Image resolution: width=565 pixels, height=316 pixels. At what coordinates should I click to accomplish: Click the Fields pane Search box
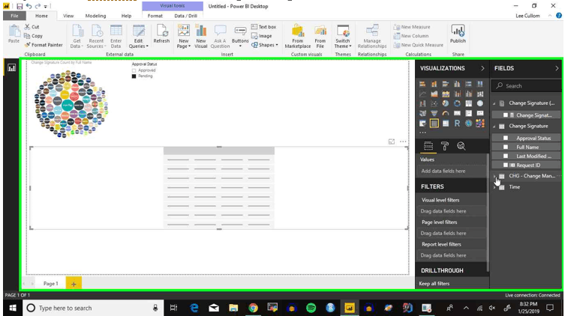click(x=527, y=86)
